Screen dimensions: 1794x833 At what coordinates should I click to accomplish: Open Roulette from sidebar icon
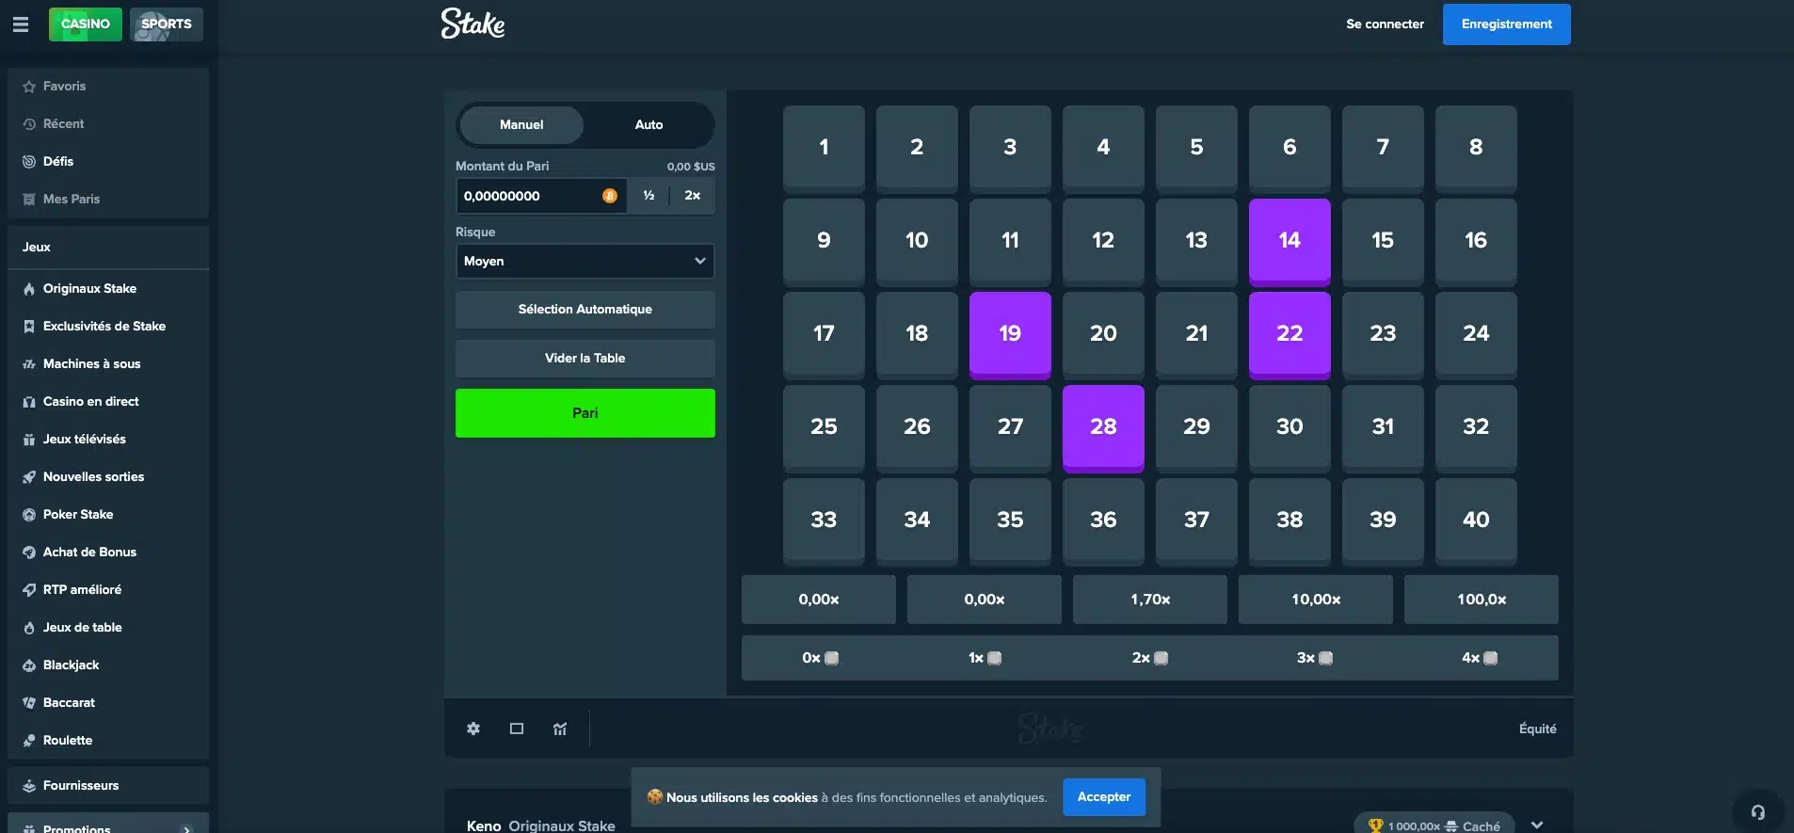29,741
